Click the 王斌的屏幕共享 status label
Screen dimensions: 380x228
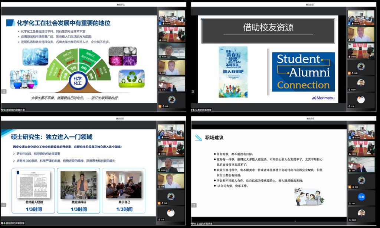pyautogui.click(x=203, y=224)
